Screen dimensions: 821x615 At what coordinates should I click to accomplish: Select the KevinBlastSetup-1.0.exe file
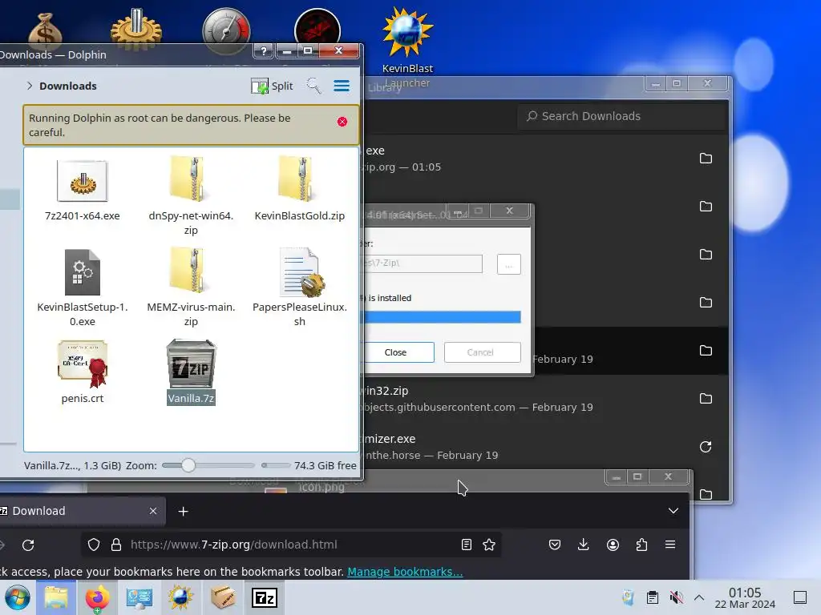[83, 287]
